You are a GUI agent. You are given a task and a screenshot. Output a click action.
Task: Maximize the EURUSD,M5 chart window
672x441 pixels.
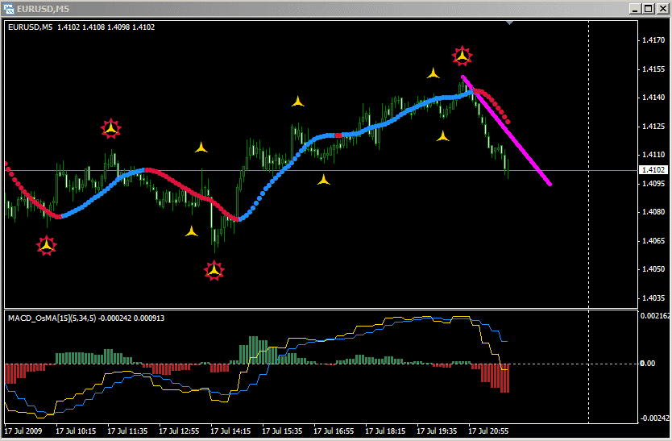pos(648,8)
